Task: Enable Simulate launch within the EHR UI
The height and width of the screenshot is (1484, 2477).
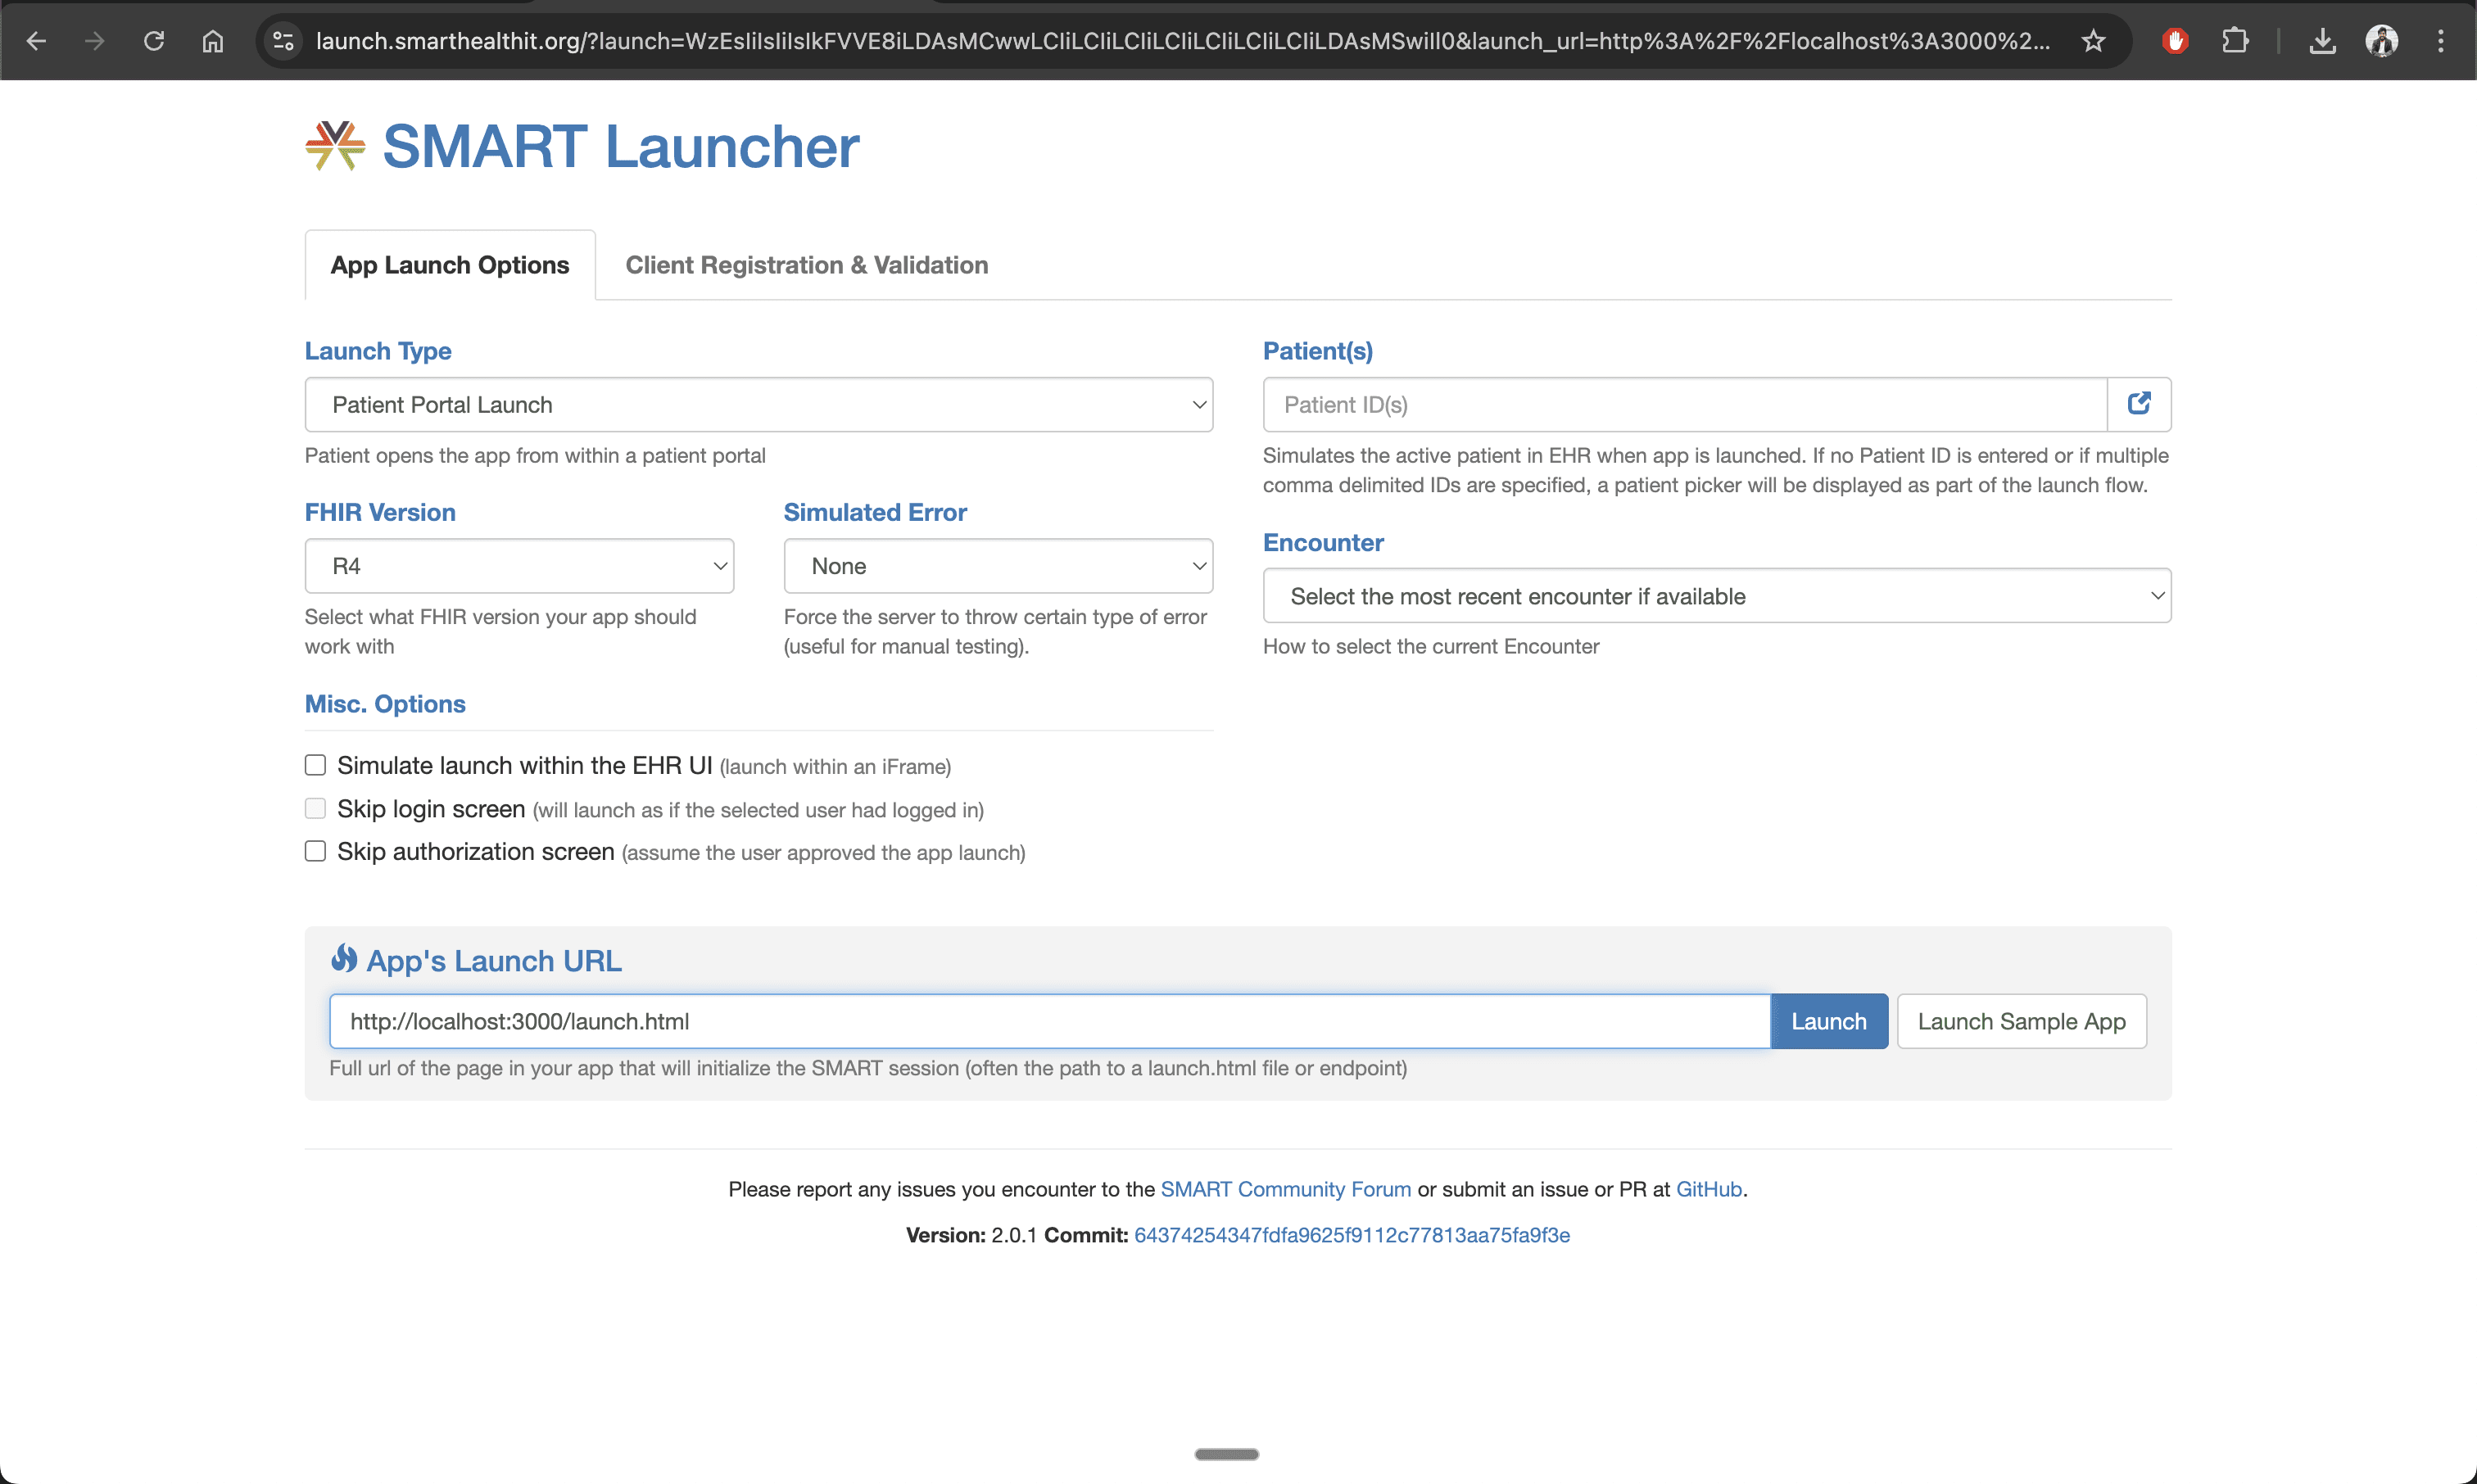Action: coord(315,764)
